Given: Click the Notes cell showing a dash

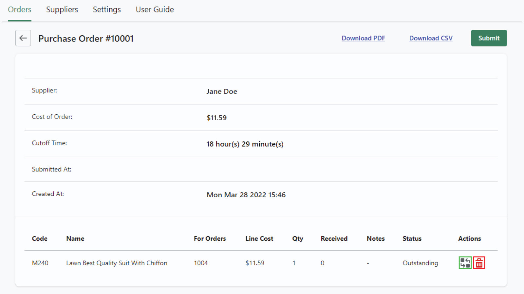Looking at the screenshot, I should click(x=368, y=263).
